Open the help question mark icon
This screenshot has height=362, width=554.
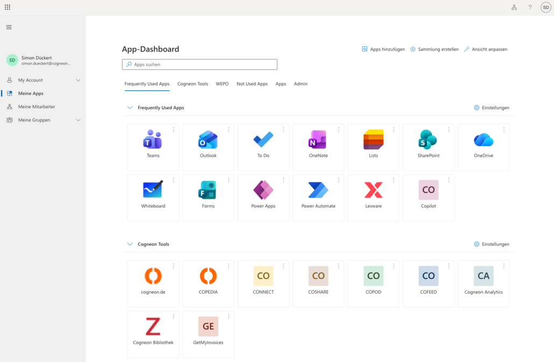pos(530,8)
